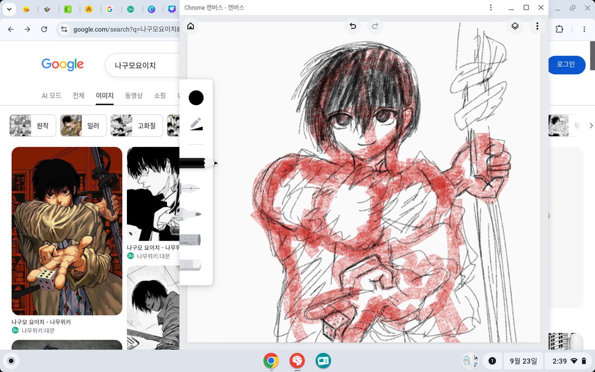Open the Canvas layers panel
The height and width of the screenshot is (372, 595).
click(515, 26)
